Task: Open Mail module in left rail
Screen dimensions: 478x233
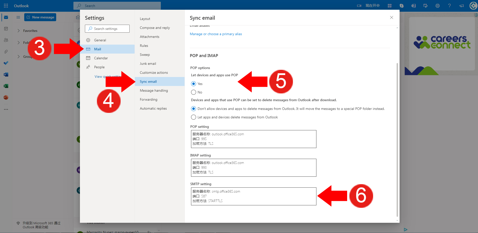Action: (x=6, y=17)
